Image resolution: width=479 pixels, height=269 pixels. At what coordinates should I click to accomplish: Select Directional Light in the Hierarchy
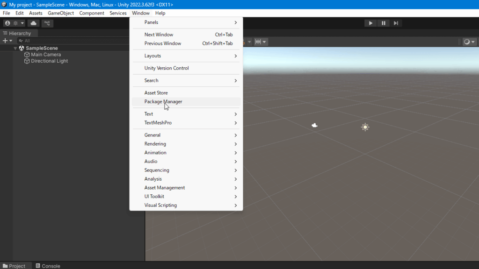49,61
